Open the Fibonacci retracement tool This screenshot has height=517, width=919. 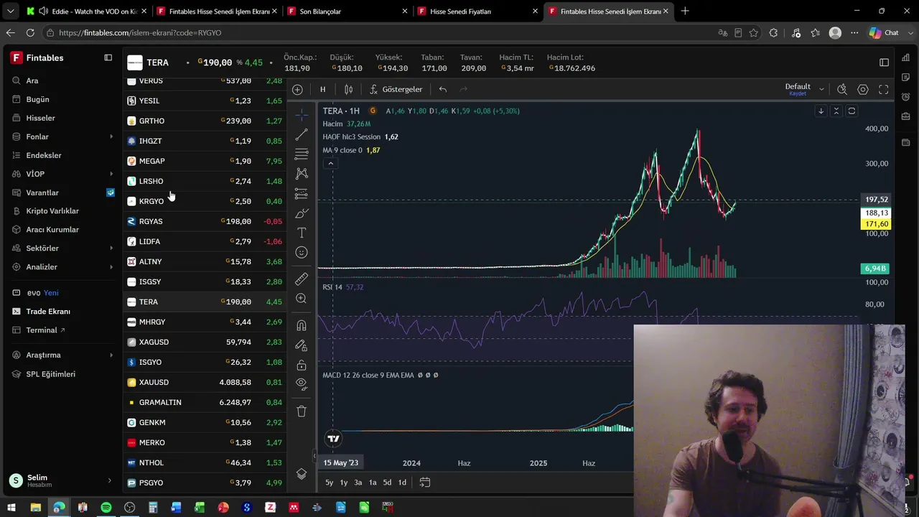[302, 154]
